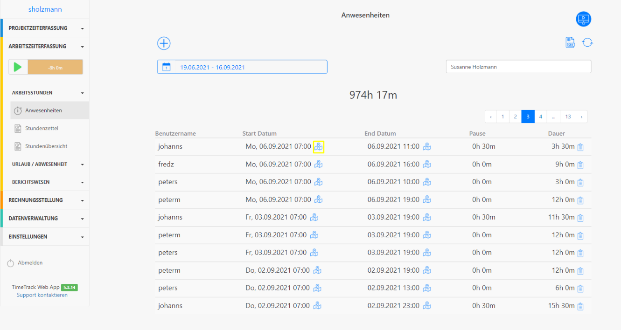Open start location map for fredz's entry
Image resolution: width=621 pixels, height=330 pixels.
coord(319,164)
